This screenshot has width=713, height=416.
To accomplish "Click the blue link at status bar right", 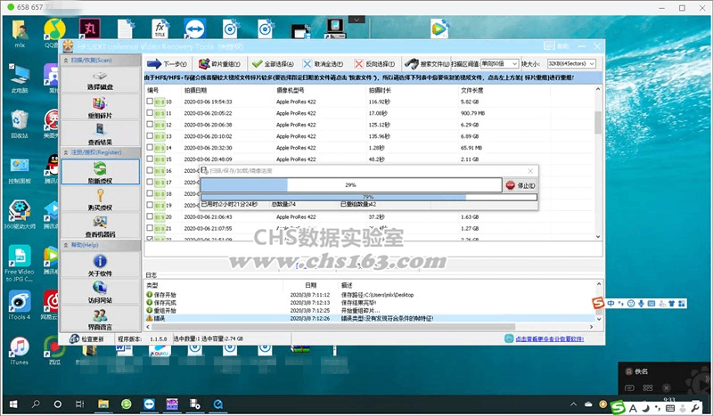I will coord(549,339).
